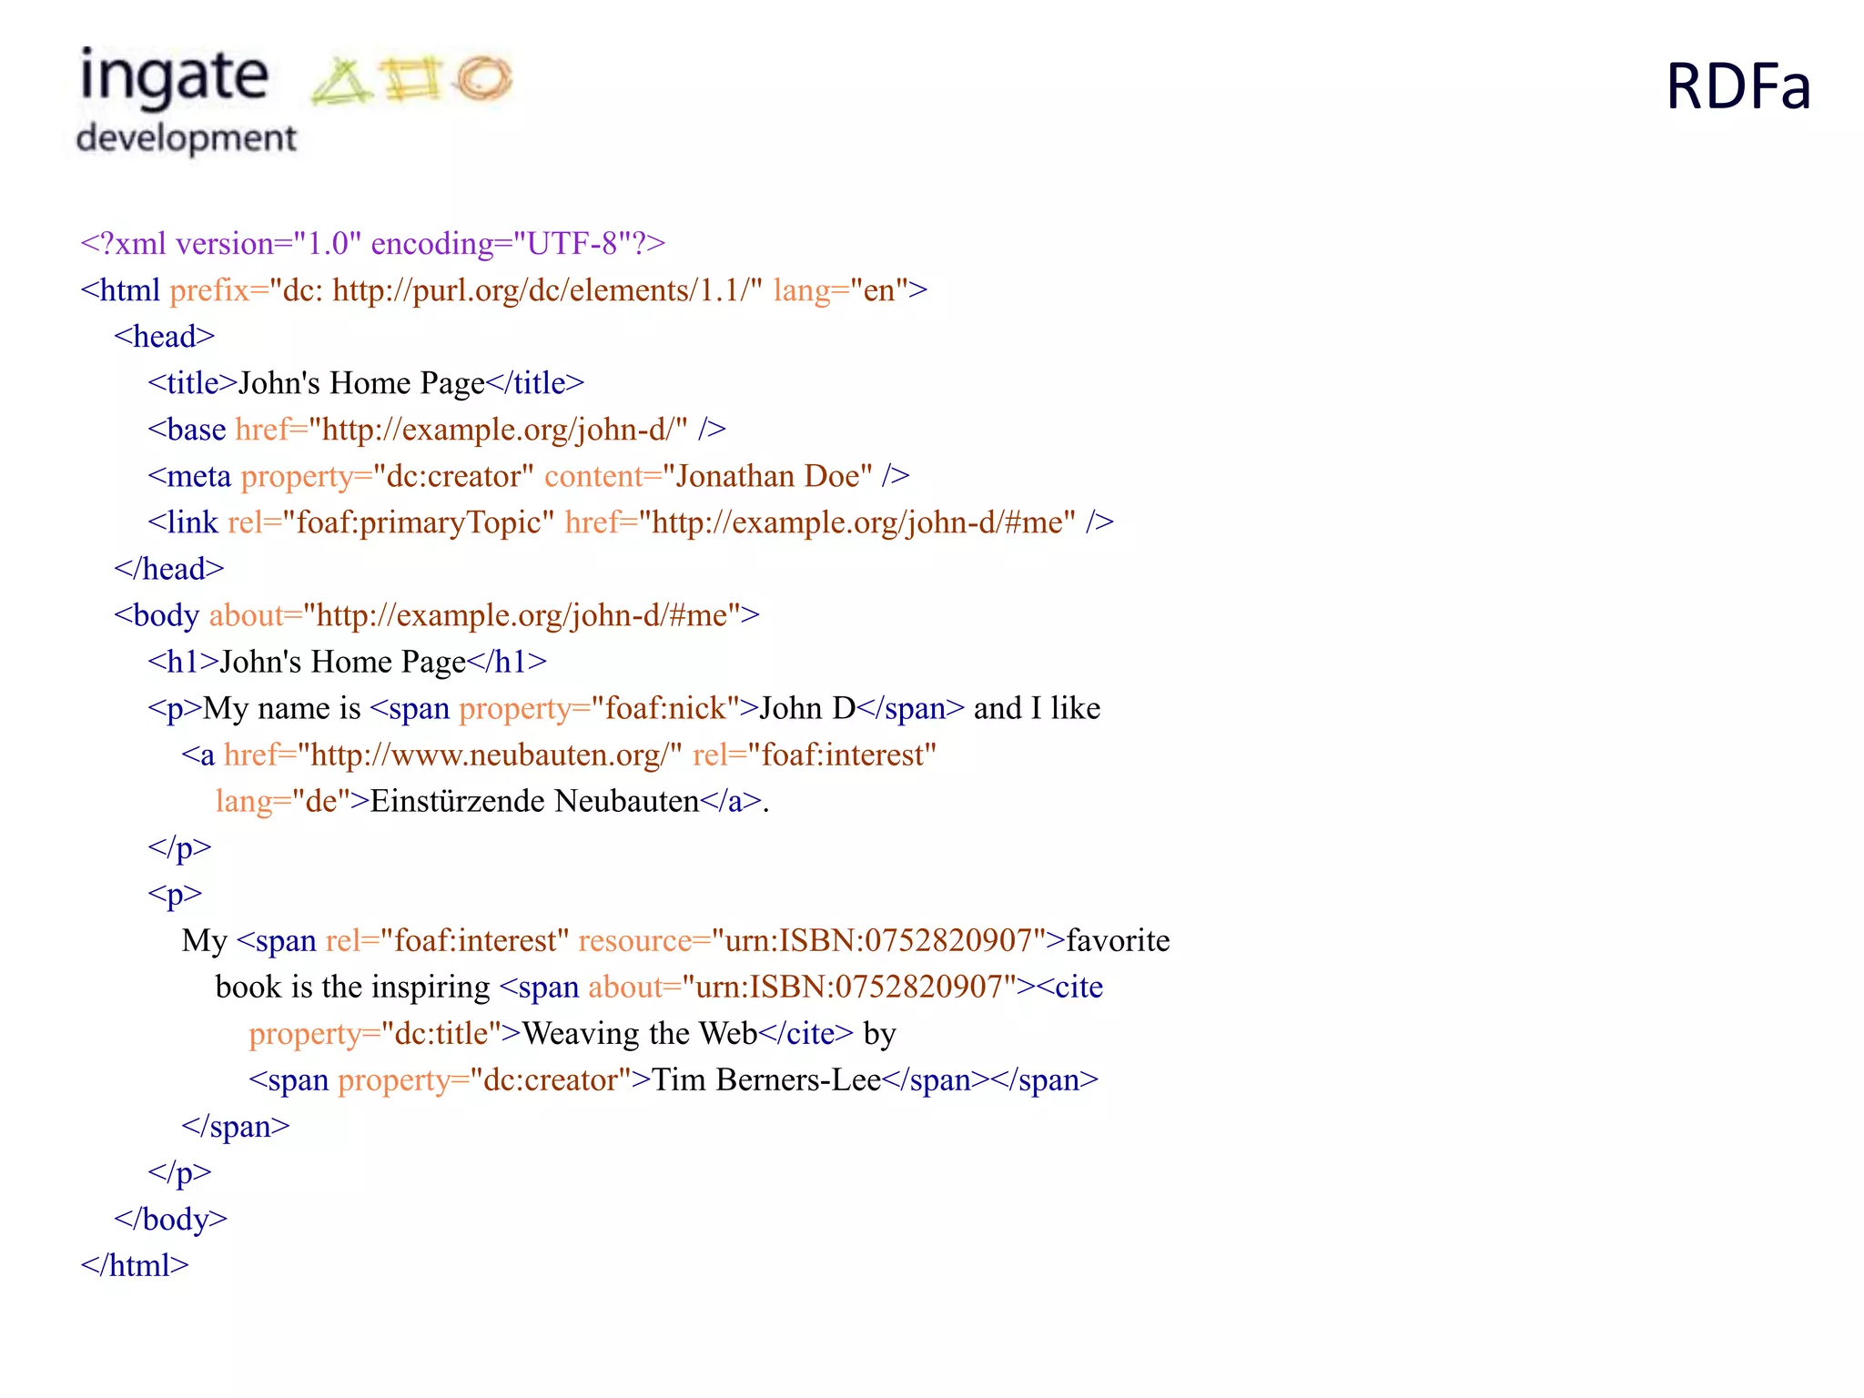
Task: Click the neubauten.org href line
Action: [x=559, y=755]
